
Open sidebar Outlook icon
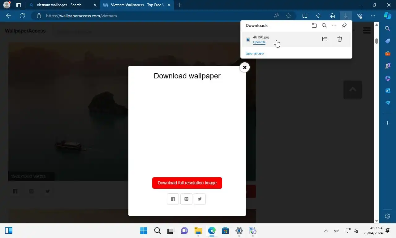(x=388, y=90)
